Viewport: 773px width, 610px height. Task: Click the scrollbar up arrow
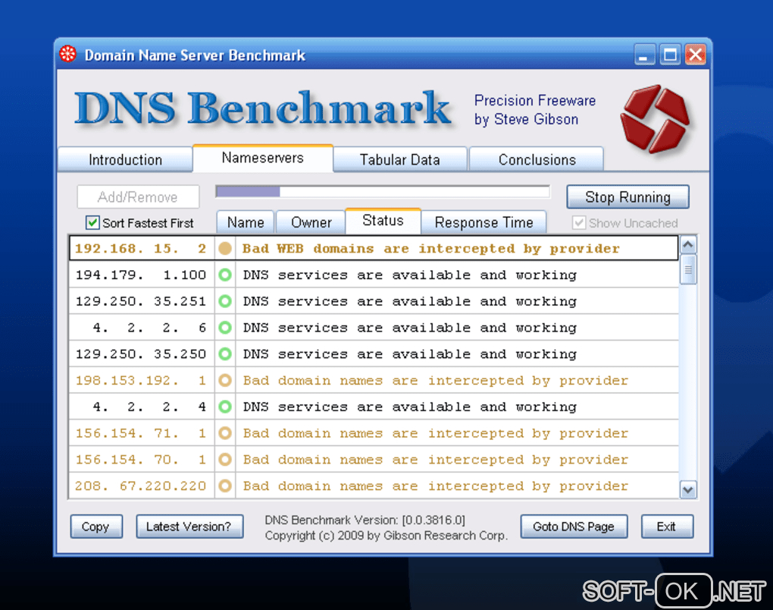pyautogui.click(x=688, y=245)
